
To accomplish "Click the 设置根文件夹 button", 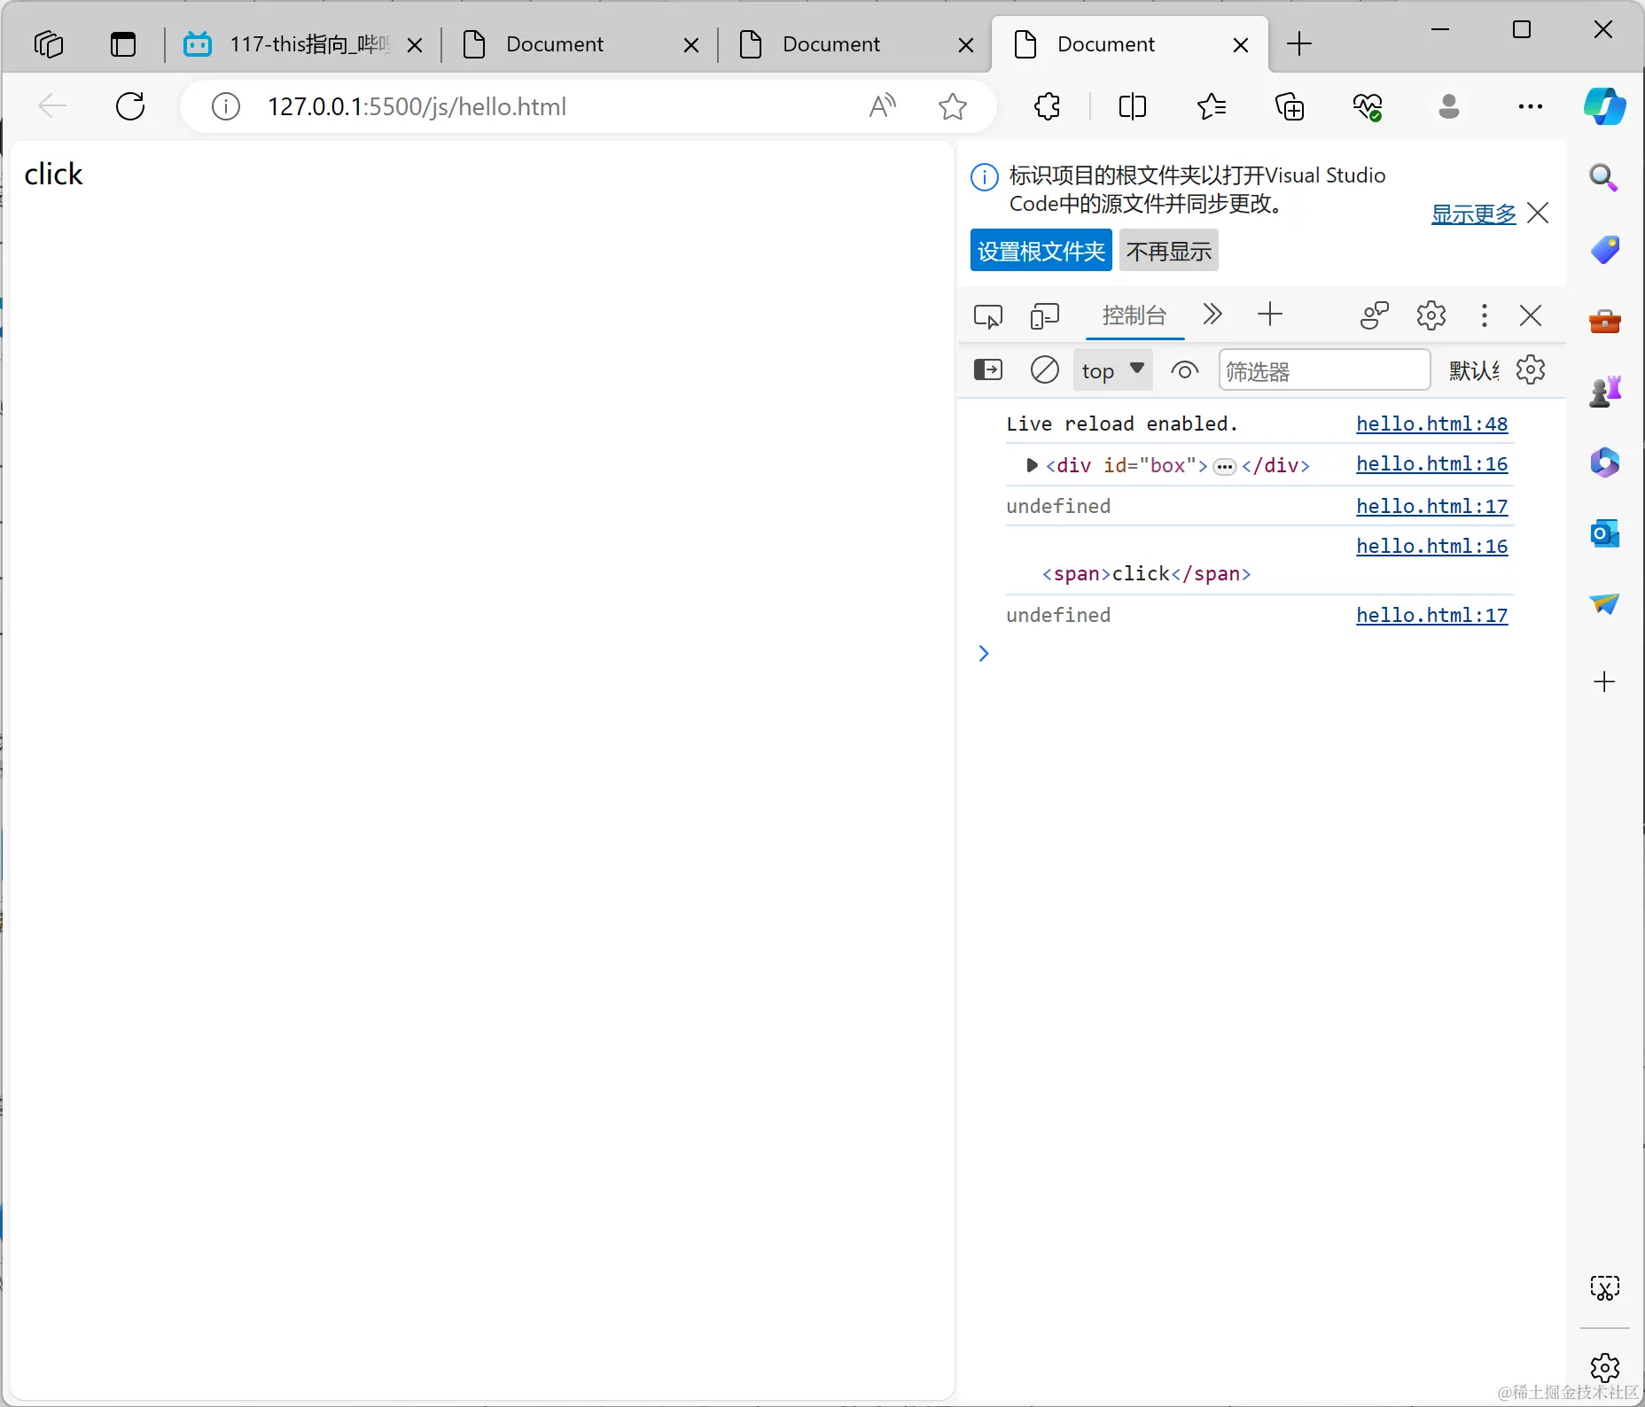I will tap(1041, 251).
